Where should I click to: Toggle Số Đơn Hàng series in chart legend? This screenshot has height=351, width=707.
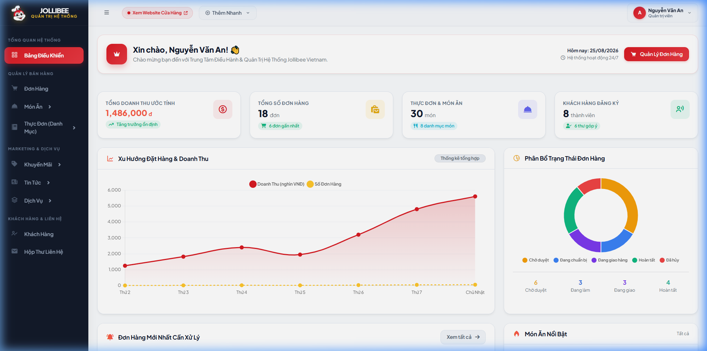point(324,184)
